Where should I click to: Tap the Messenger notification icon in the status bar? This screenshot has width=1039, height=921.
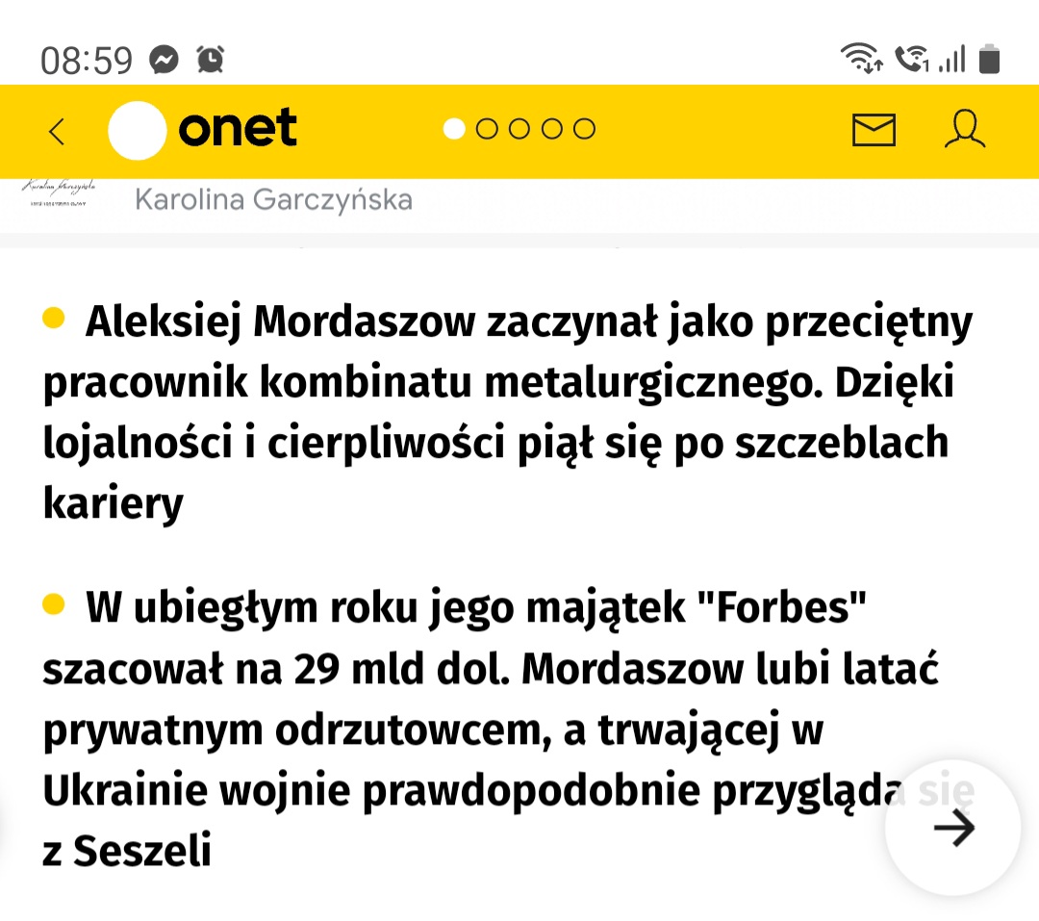[x=164, y=60]
